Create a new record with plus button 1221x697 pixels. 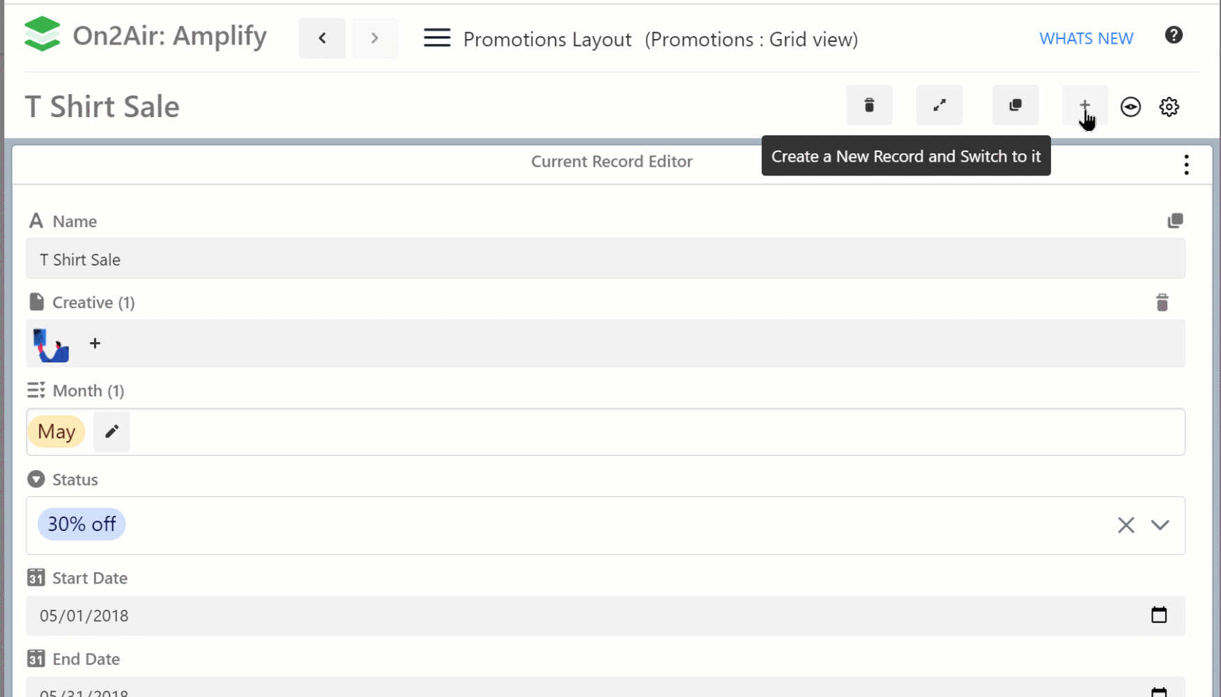[1084, 105]
